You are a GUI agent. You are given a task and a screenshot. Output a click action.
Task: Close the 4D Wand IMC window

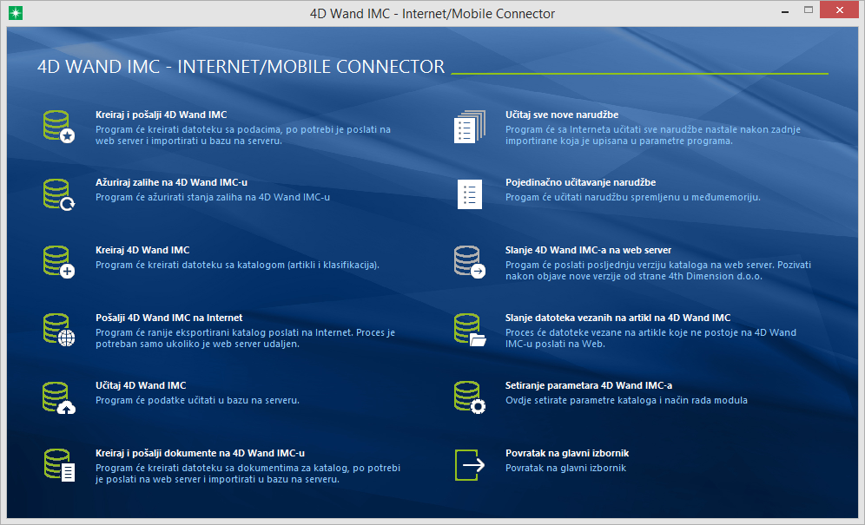[x=840, y=10]
